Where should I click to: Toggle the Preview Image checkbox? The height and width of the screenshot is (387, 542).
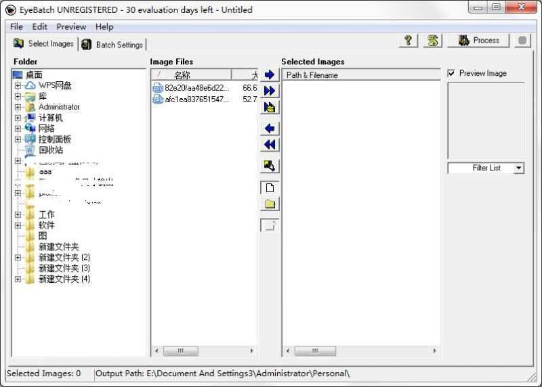tap(452, 73)
